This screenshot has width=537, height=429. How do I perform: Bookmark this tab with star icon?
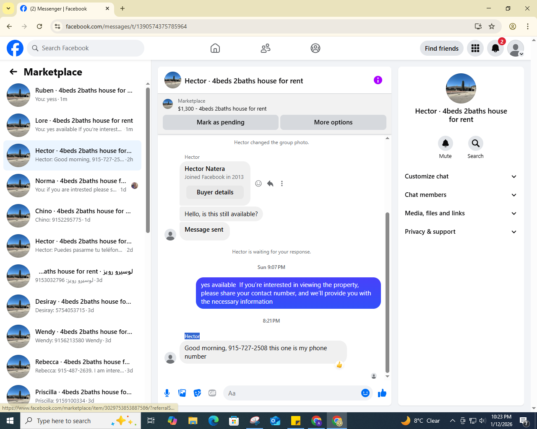pyautogui.click(x=492, y=26)
